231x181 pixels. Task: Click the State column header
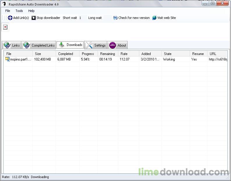click(175, 54)
